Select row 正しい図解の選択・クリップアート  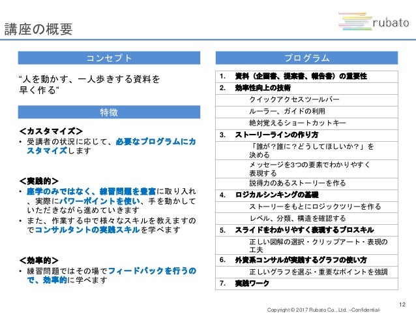pos(306,246)
